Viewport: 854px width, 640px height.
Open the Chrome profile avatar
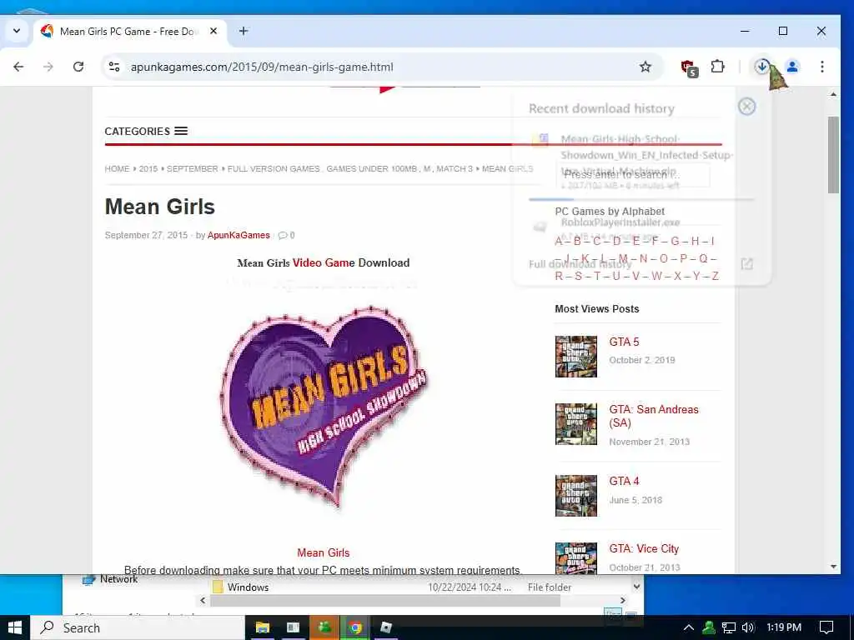(792, 67)
